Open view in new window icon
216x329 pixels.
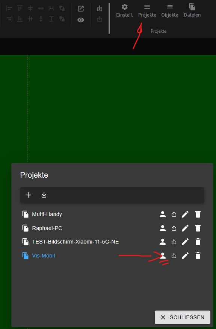pyautogui.click(x=81, y=9)
